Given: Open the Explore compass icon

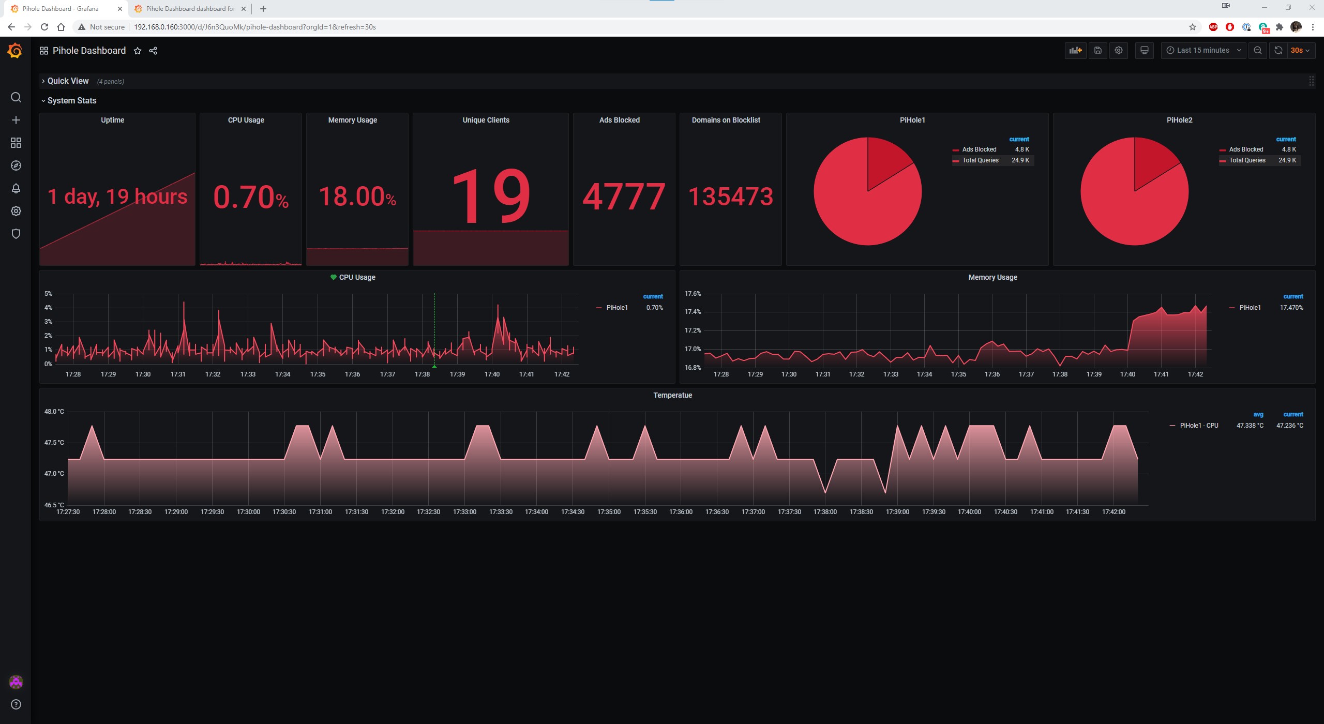Looking at the screenshot, I should click(16, 165).
